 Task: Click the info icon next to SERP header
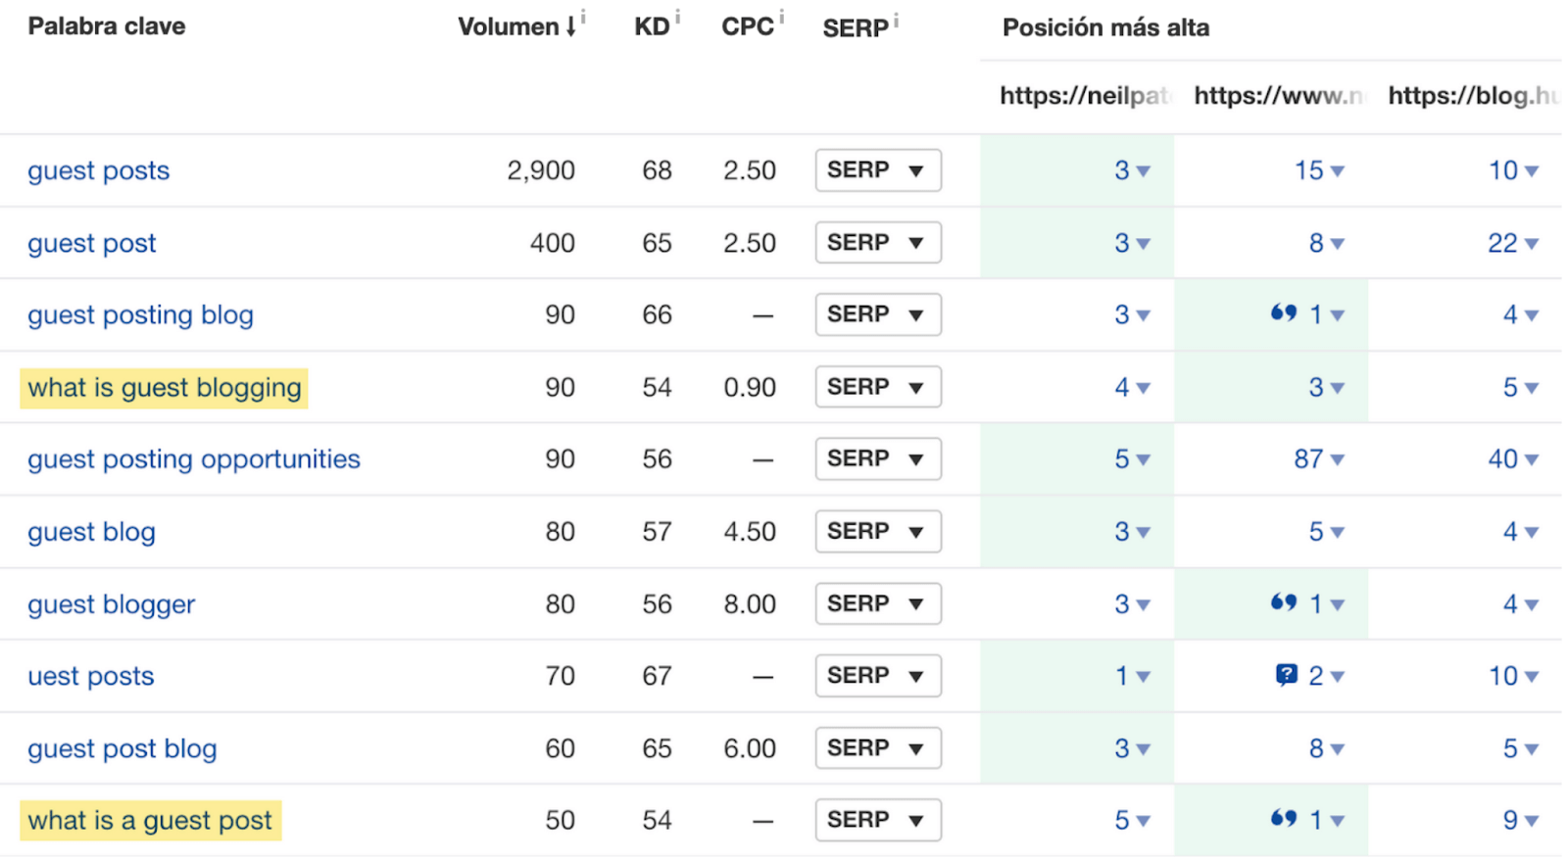896,19
